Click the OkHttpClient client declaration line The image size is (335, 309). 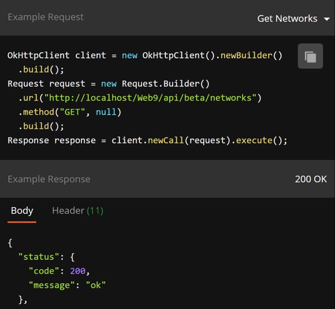[145, 55]
